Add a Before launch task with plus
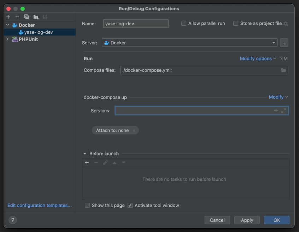299x232 pixels. click(x=87, y=163)
